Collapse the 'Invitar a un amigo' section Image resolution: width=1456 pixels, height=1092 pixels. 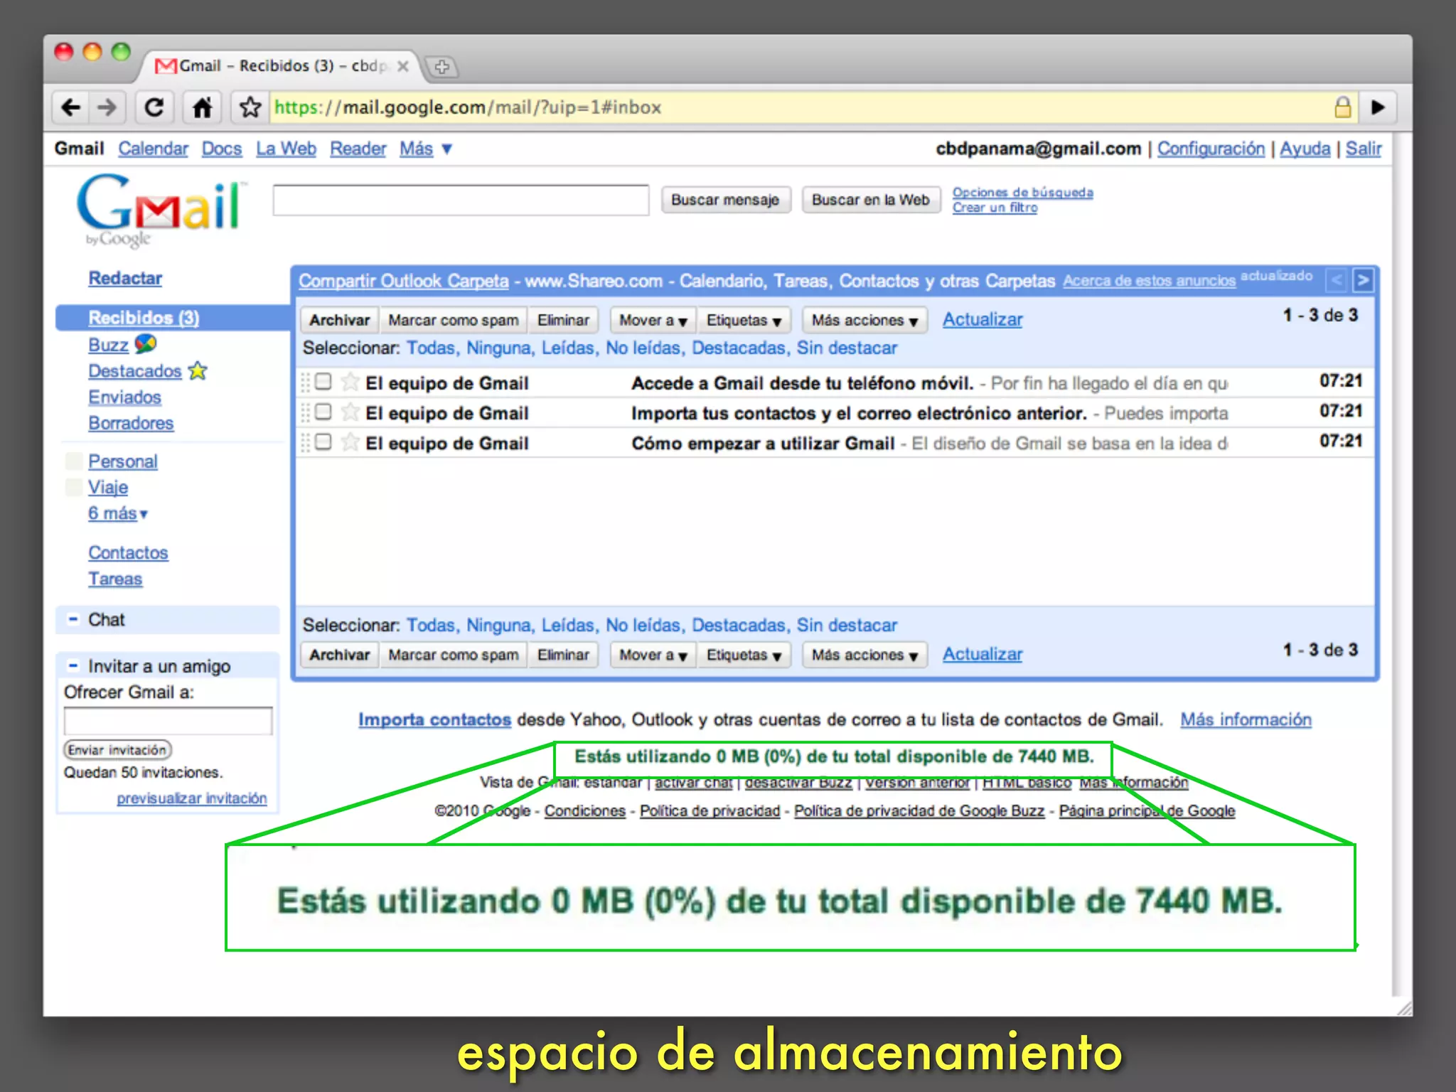pos(73,665)
